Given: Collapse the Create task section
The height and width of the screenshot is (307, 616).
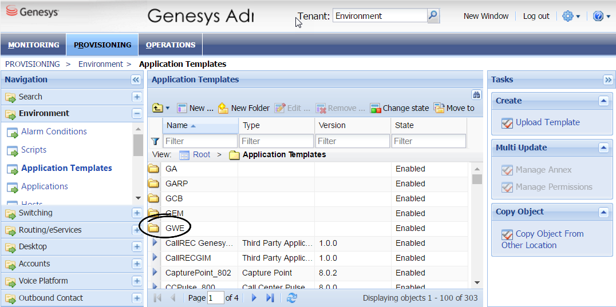Looking at the screenshot, I should pos(603,101).
